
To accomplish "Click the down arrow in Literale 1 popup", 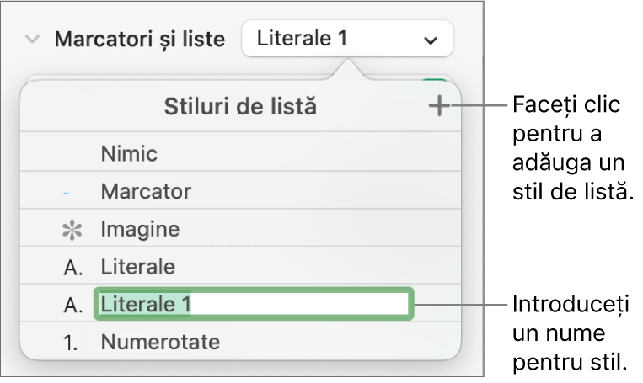I will (x=431, y=40).
